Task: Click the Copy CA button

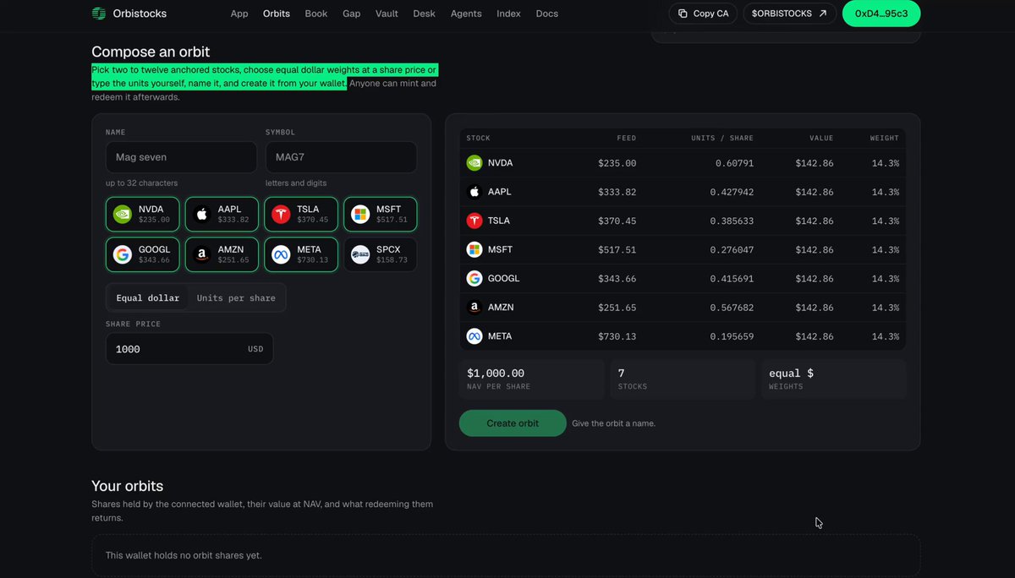Action: click(x=703, y=14)
